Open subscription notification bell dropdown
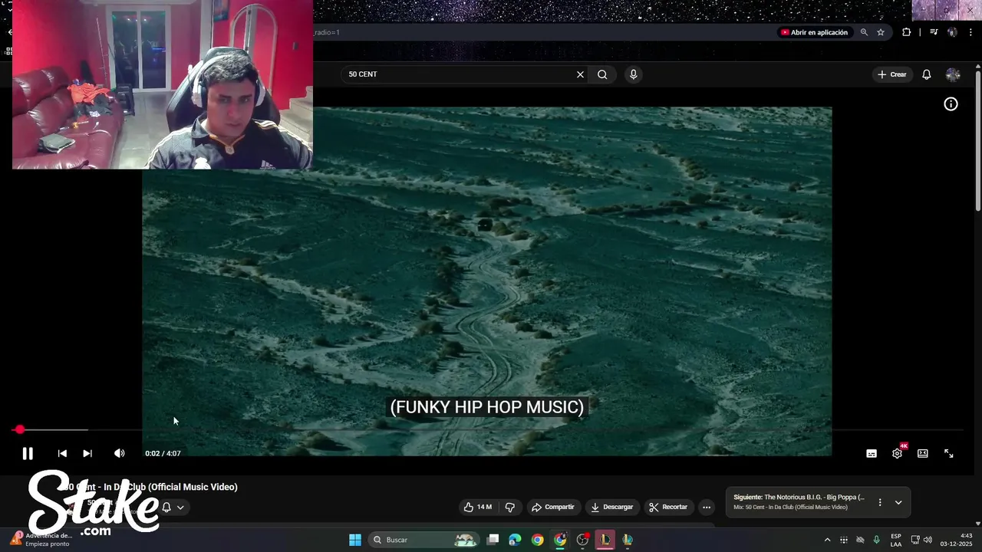The height and width of the screenshot is (552, 982). (173, 507)
